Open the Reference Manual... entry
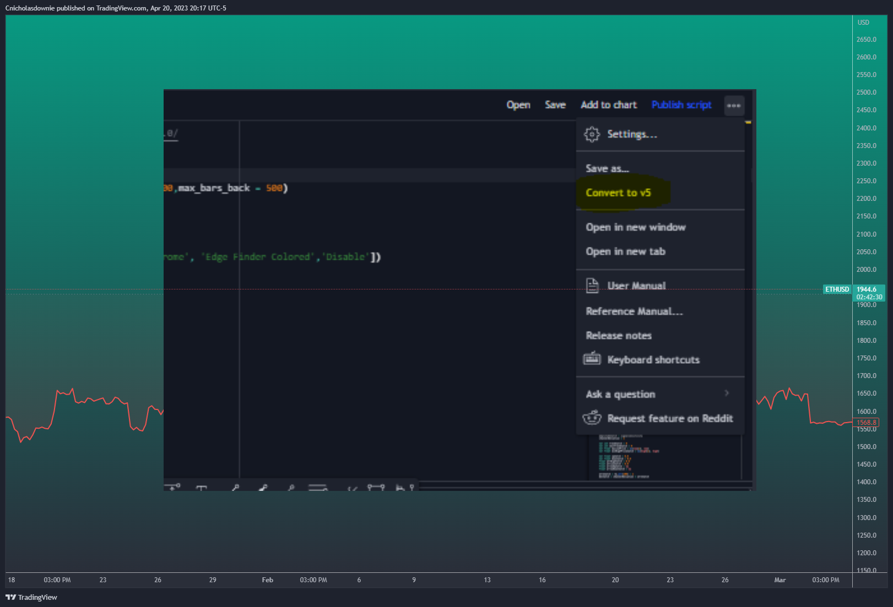 click(634, 311)
